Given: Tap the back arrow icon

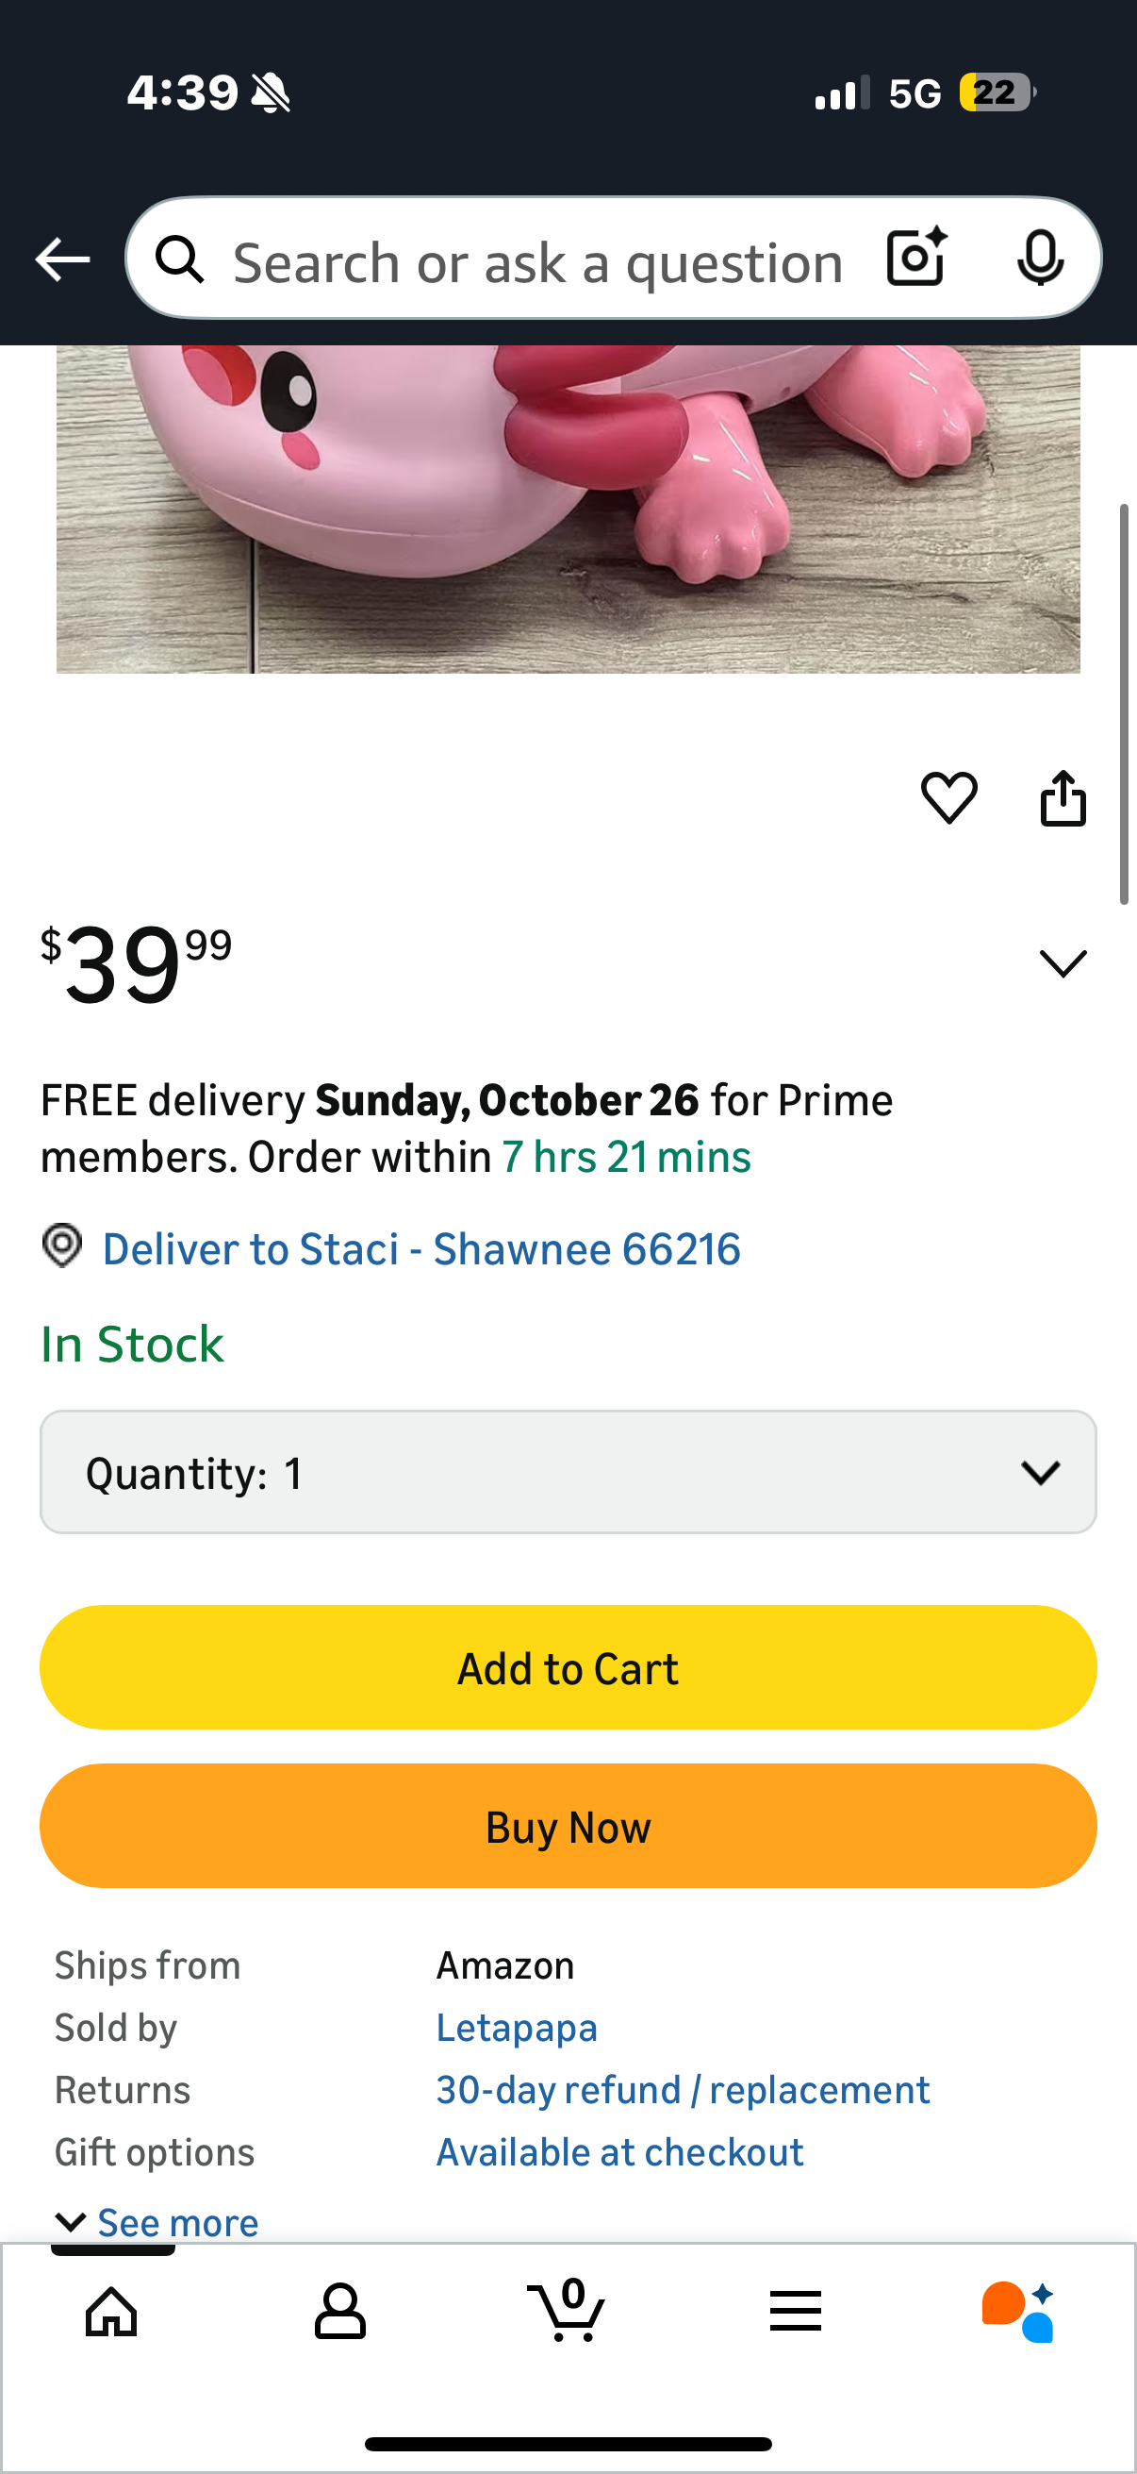Looking at the screenshot, I should point(62,259).
